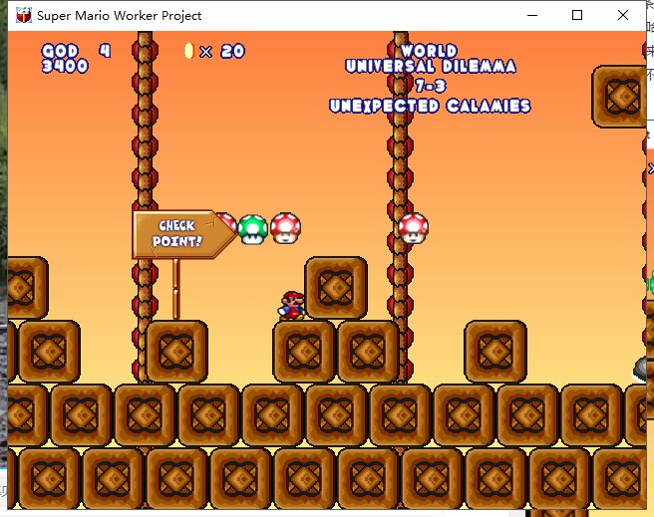
Task: Click the coin icon in the HUD
Action: point(189,51)
